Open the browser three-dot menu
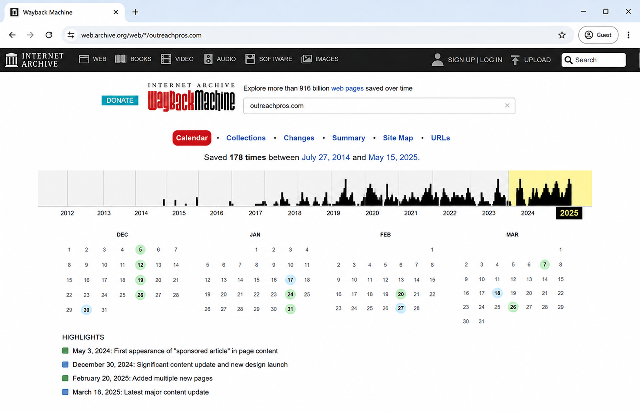 click(629, 35)
